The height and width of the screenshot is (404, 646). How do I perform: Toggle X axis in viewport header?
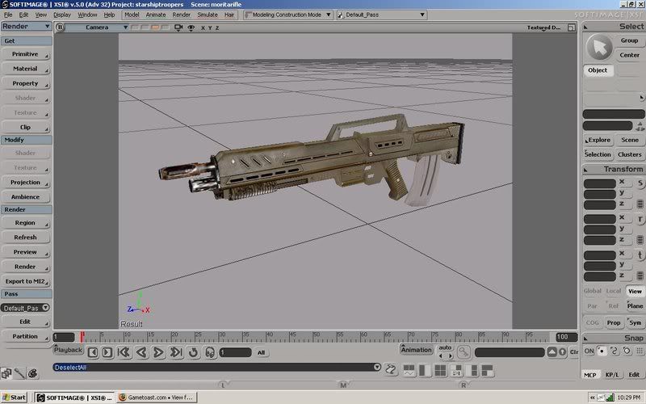click(x=203, y=28)
